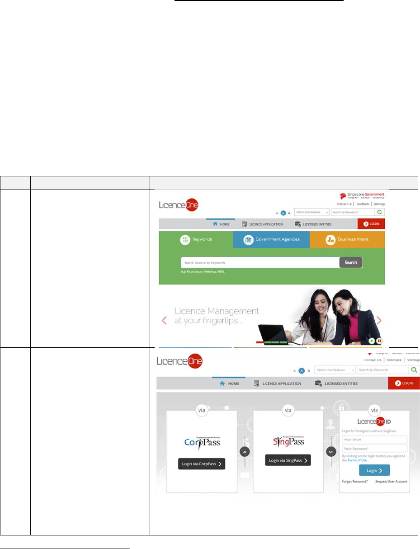The height and width of the screenshot is (549, 420).
Task: Open HOME menu on the login page screenshot
Action: coord(228,383)
